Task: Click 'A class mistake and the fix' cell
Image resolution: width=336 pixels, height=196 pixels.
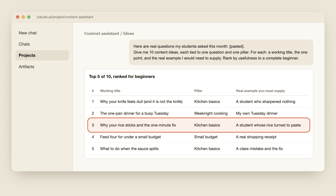Action: [260, 149]
